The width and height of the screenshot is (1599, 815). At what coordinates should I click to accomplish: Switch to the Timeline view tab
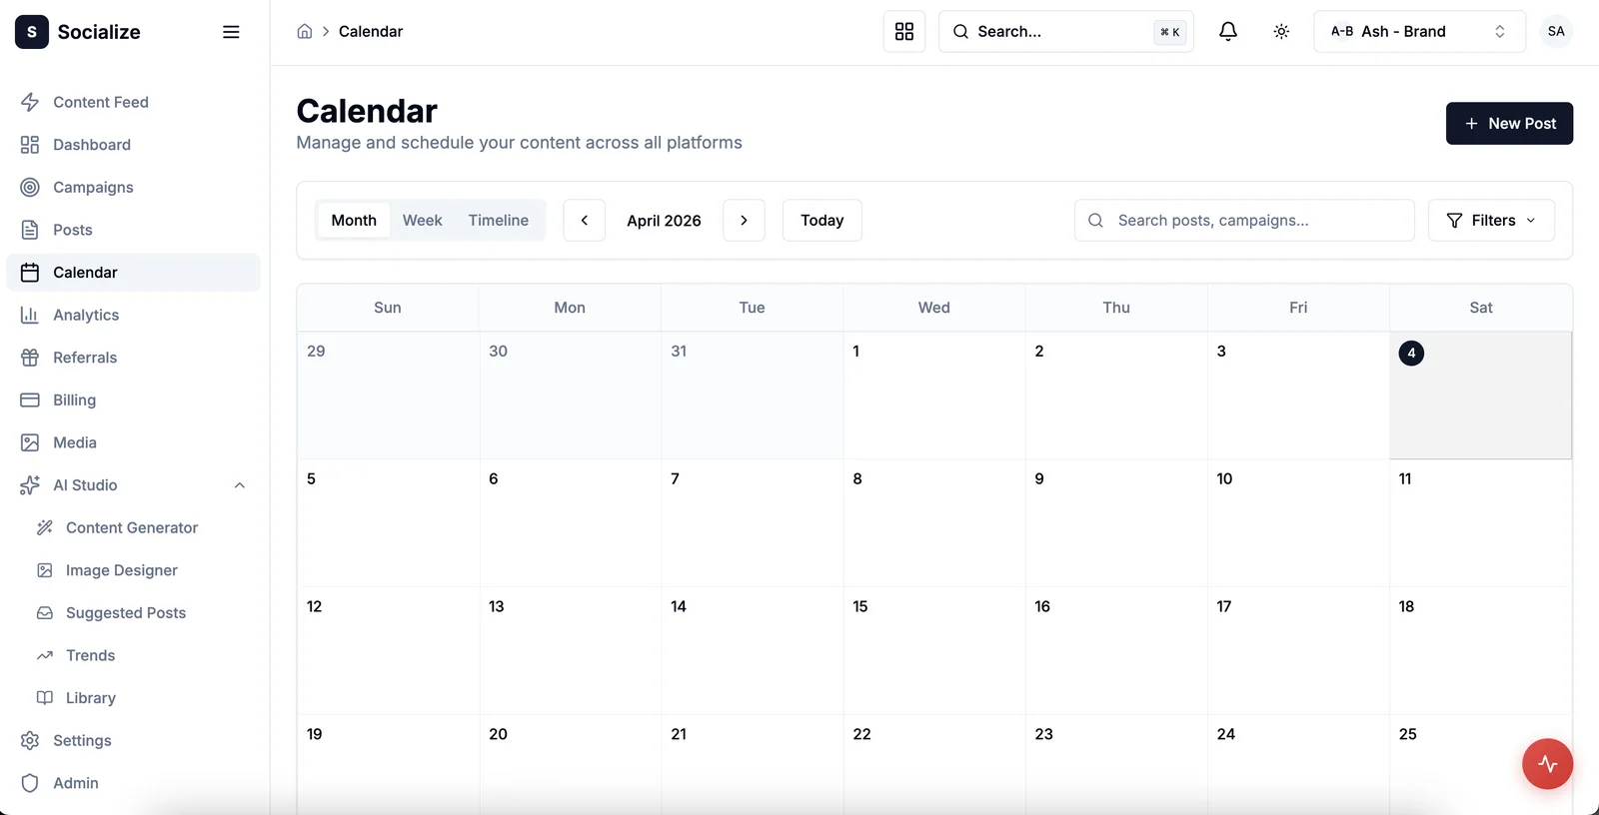[498, 221]
